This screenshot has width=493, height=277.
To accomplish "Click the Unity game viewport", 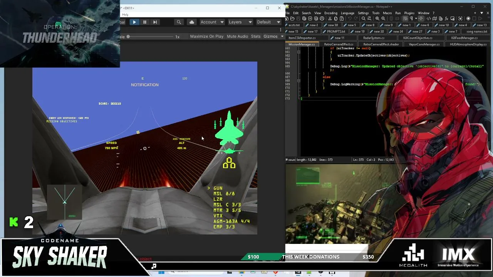I will click(x=144, y=148).
